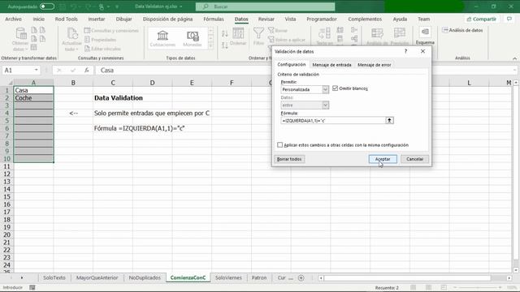
Task: Check Aplicar estos cambios a otras celdas
Action: click(x=279, y=145)
